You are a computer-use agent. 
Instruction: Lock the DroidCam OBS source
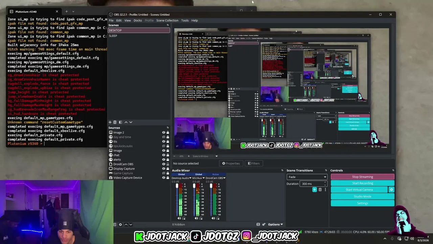point(167,164)
